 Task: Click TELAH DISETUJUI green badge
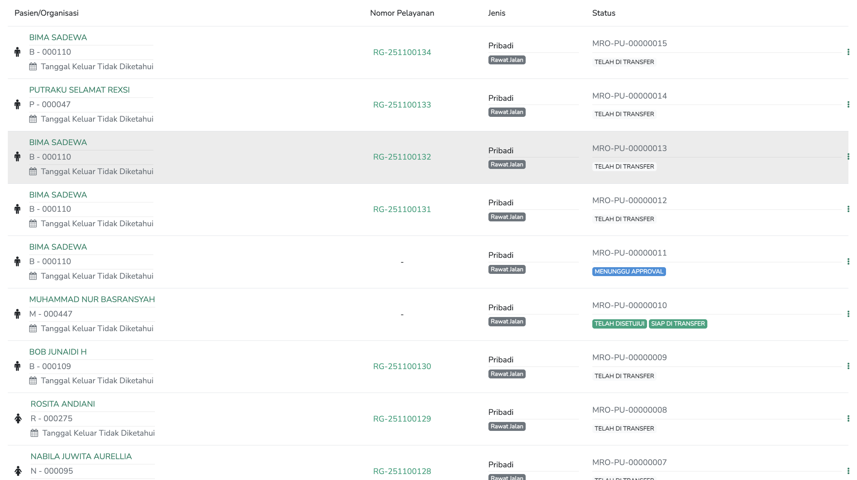(x=619, y=324)
